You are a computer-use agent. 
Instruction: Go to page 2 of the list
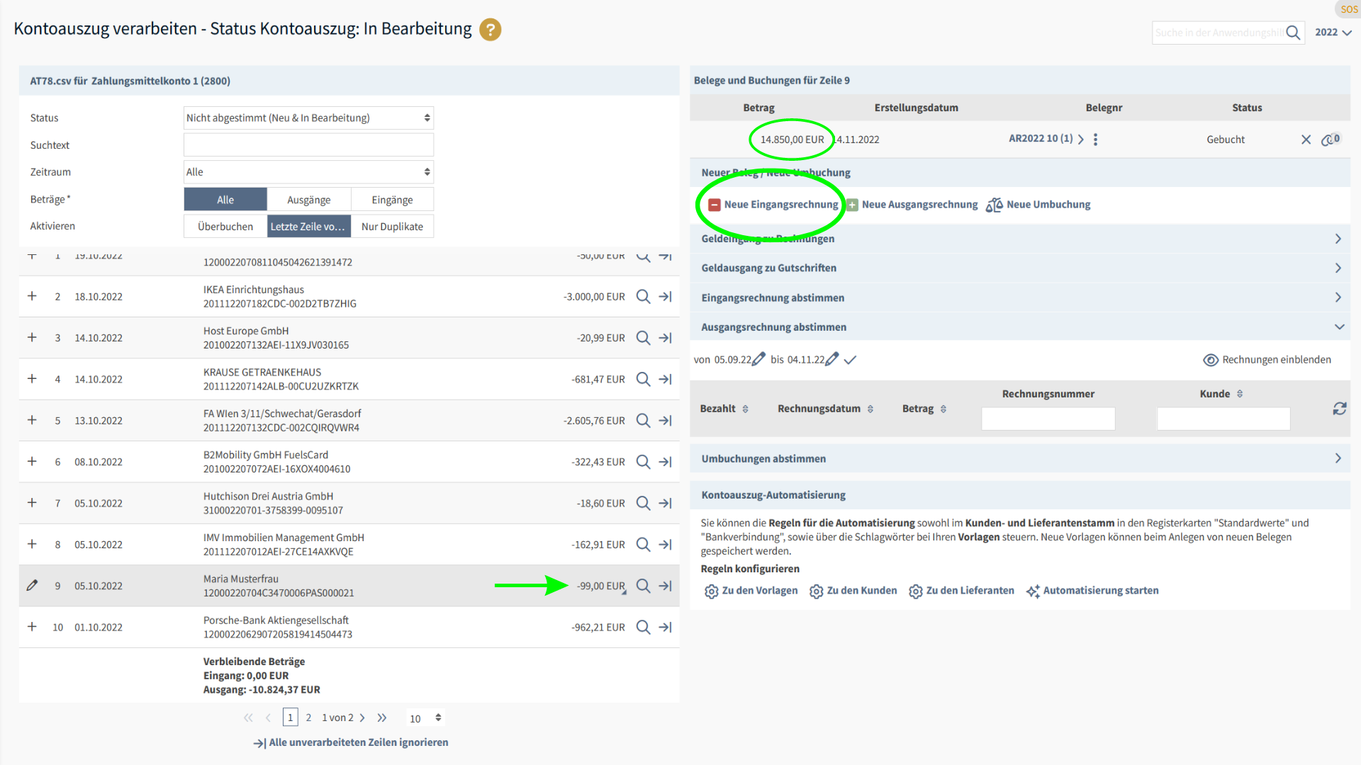coord(308,718)
